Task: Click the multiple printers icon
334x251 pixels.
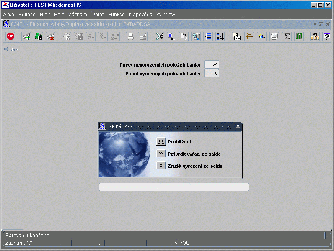Action: click(143, 36)
